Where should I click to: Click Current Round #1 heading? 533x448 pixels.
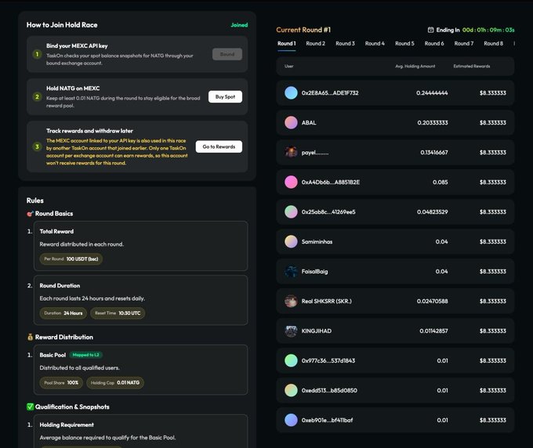point(303,30)
